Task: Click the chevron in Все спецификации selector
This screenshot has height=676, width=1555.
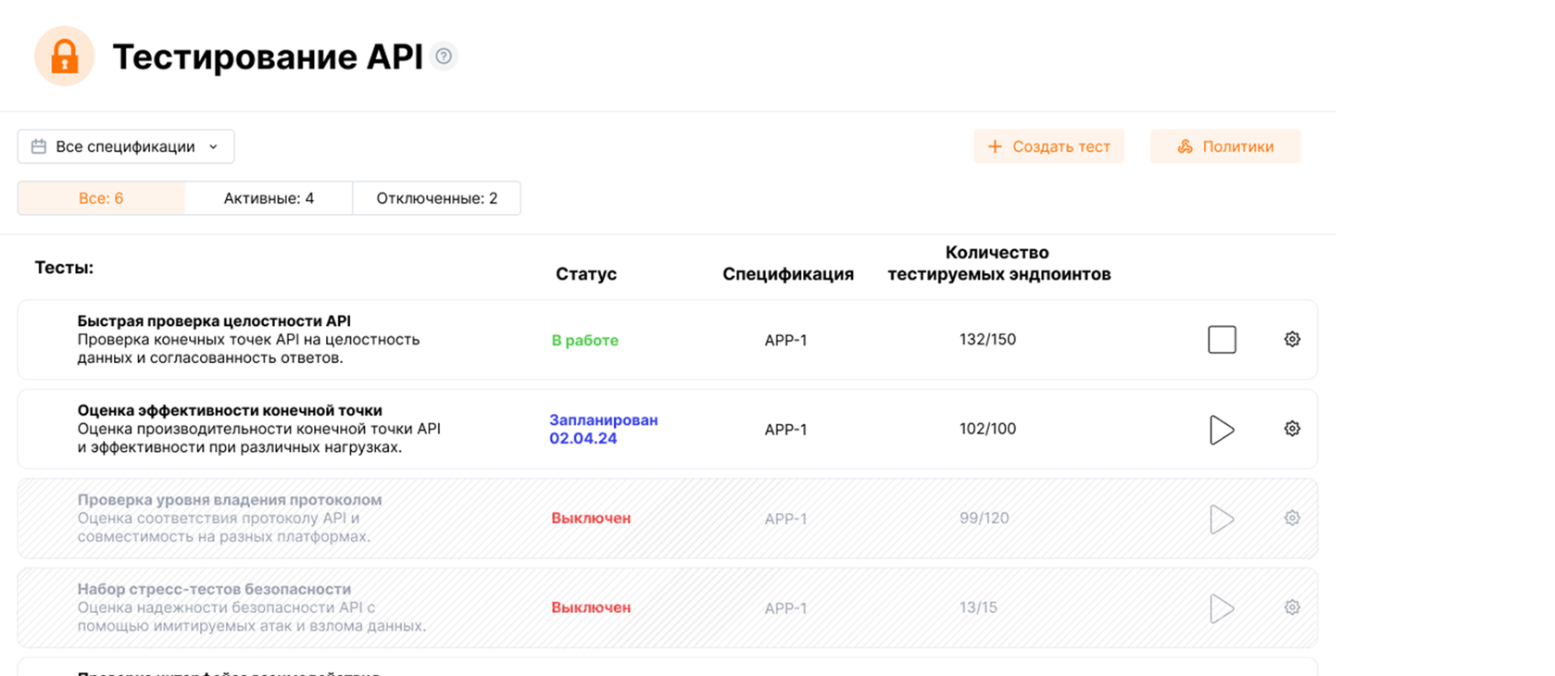Action: tap(214, 147)
